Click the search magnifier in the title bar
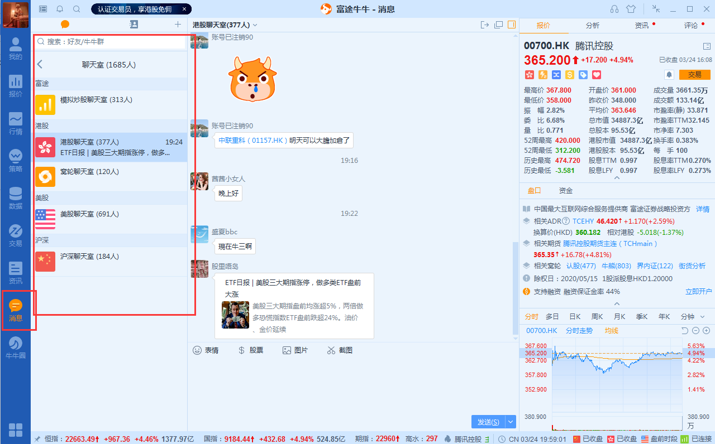 click(77, 9)
